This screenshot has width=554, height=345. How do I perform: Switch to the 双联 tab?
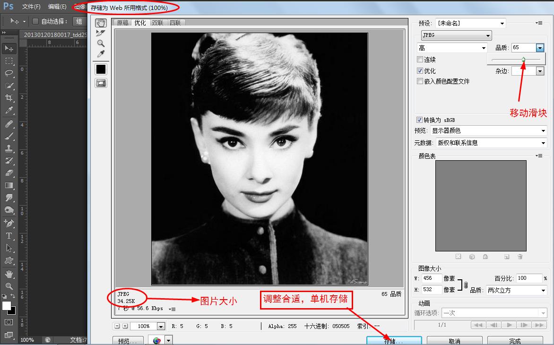(x=157, y=23)
